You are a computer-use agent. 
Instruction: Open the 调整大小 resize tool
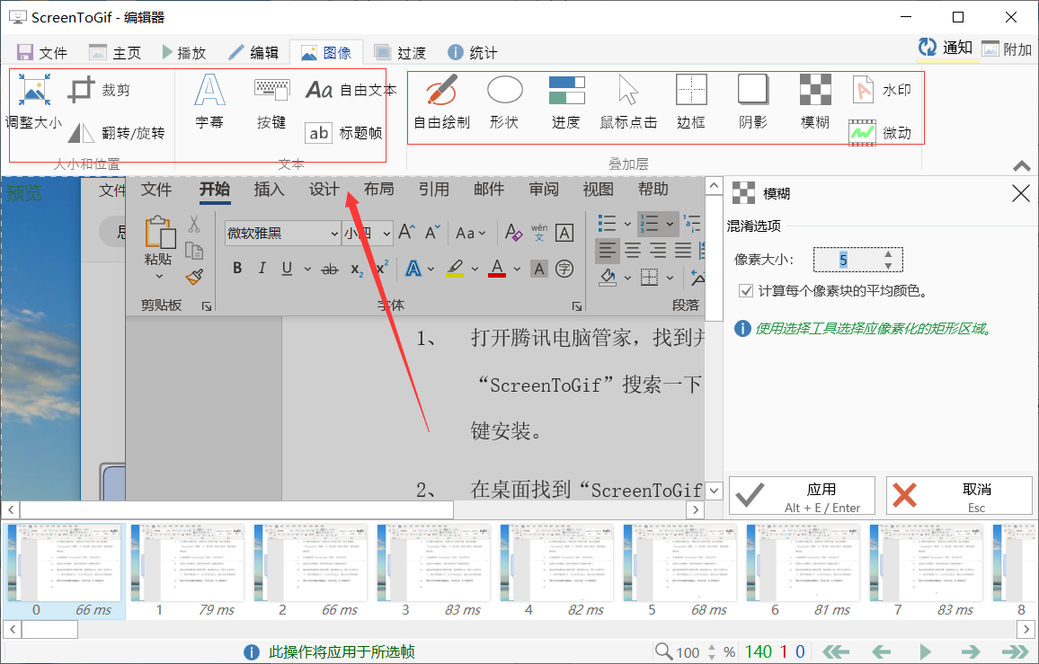coord(34,102)
